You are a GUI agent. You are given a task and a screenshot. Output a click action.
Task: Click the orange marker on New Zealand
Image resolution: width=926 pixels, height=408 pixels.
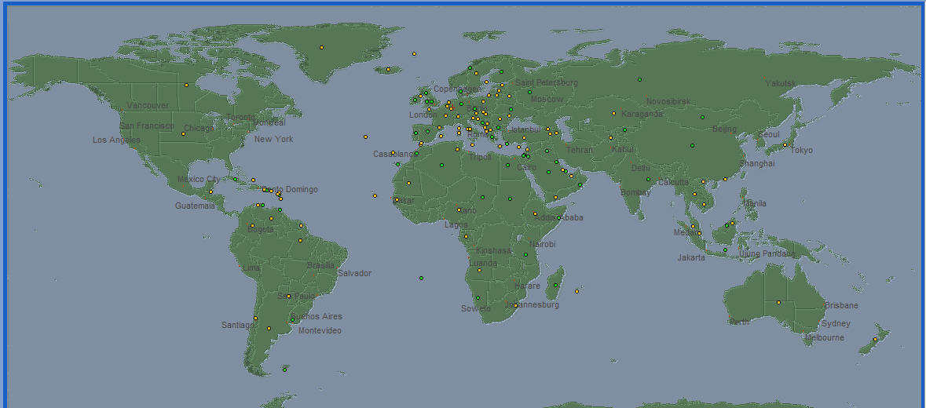(875, 339)
